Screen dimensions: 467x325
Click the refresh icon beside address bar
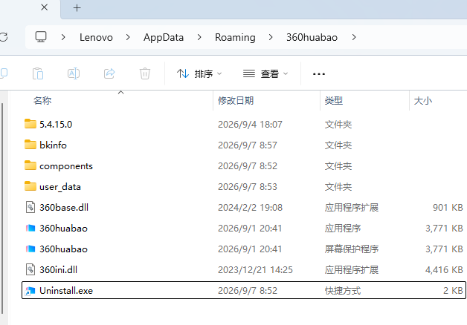pyautogui.click(x=4, y=37)
